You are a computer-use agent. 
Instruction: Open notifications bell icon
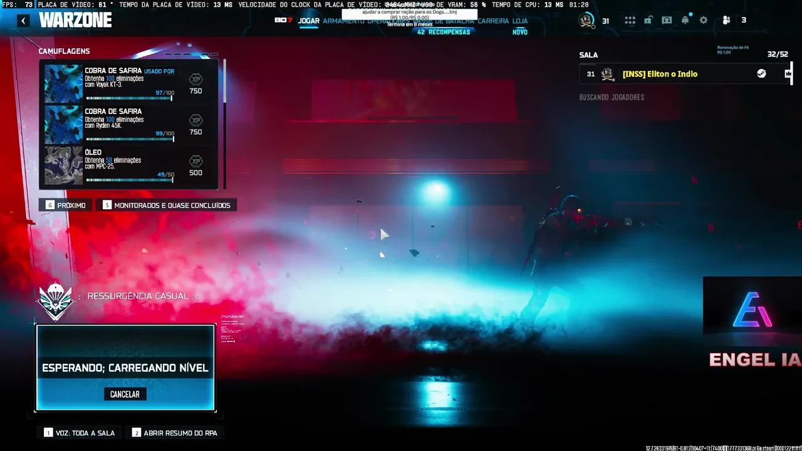click(x=685, y=20)
